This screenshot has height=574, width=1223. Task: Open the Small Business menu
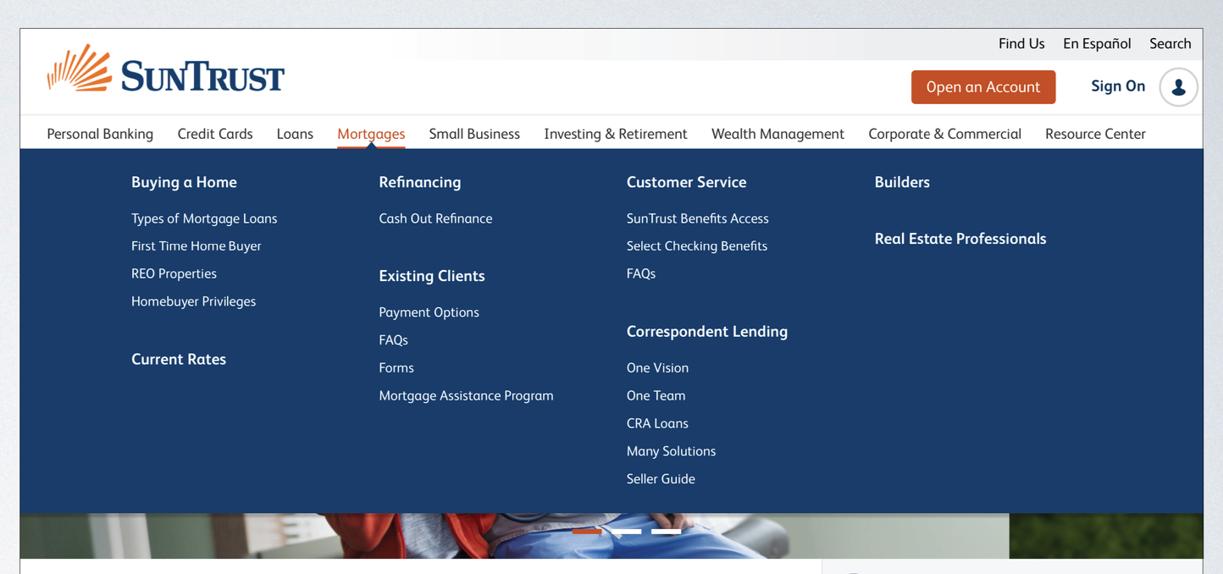(474, 134)
